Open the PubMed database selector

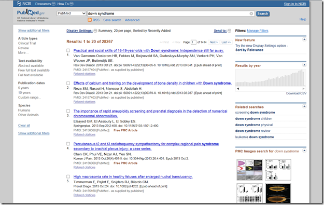tap(72, 13)
